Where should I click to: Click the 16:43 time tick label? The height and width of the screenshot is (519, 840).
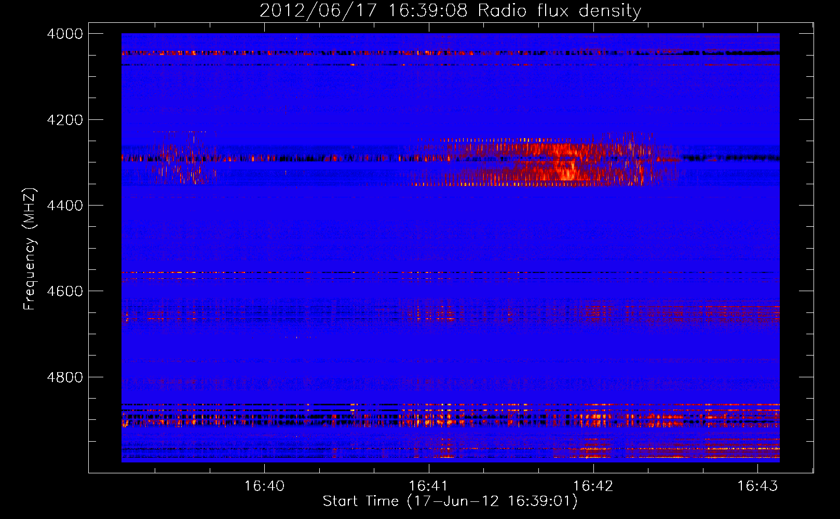(757, 486)
